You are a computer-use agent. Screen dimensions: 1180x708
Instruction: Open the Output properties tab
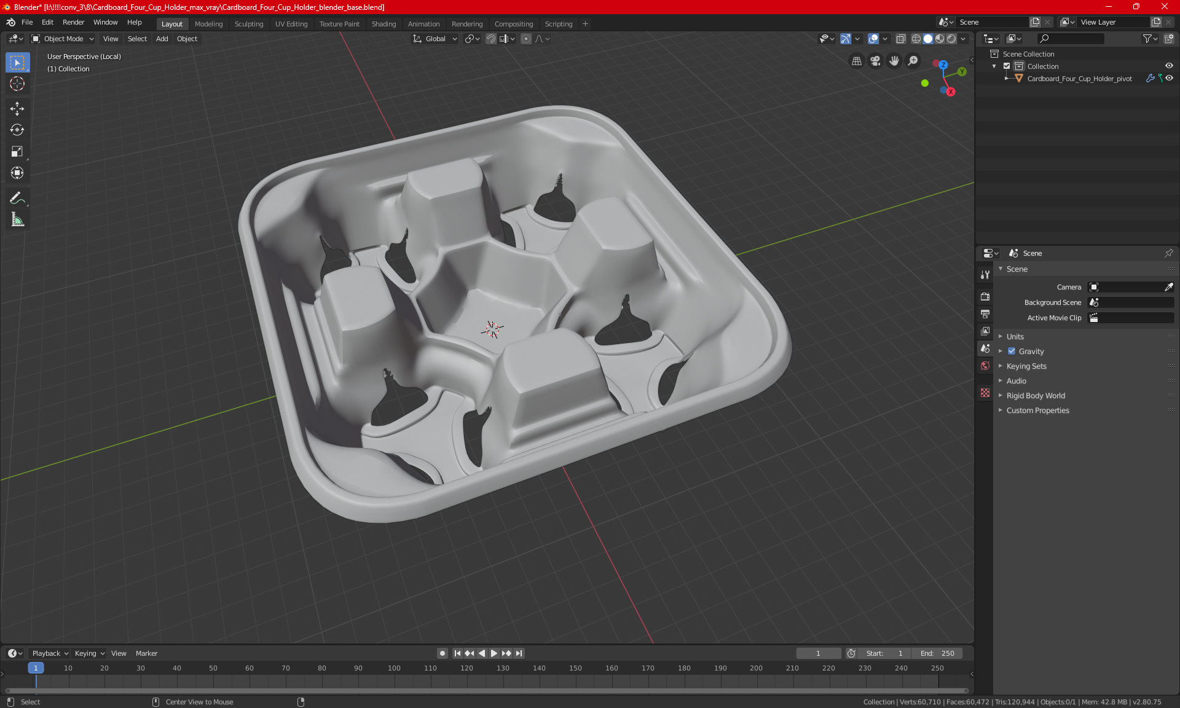(985, 313)
